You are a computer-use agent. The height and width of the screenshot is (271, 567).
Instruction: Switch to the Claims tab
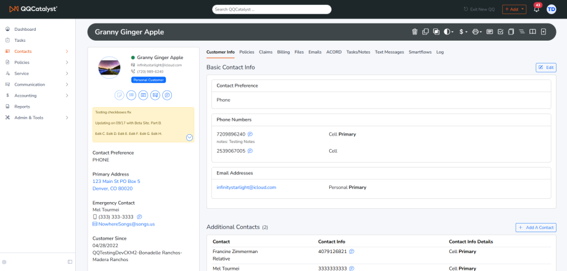pos(266,52)
